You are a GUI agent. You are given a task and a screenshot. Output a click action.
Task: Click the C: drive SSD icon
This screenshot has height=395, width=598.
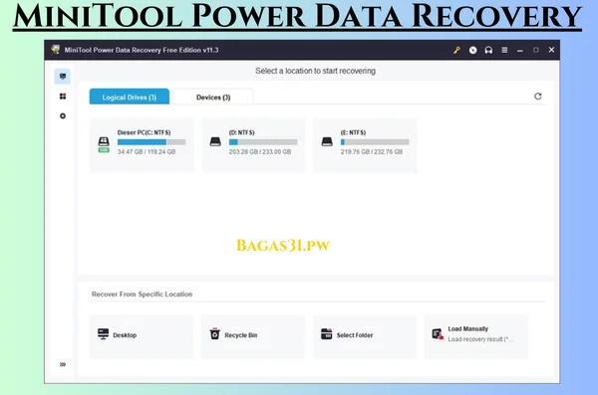pos(104,144)
